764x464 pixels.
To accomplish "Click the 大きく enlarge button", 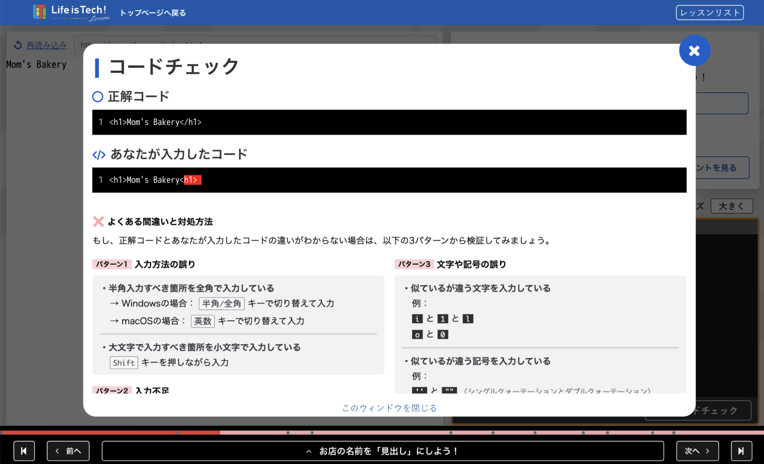I will pos(731,206).
